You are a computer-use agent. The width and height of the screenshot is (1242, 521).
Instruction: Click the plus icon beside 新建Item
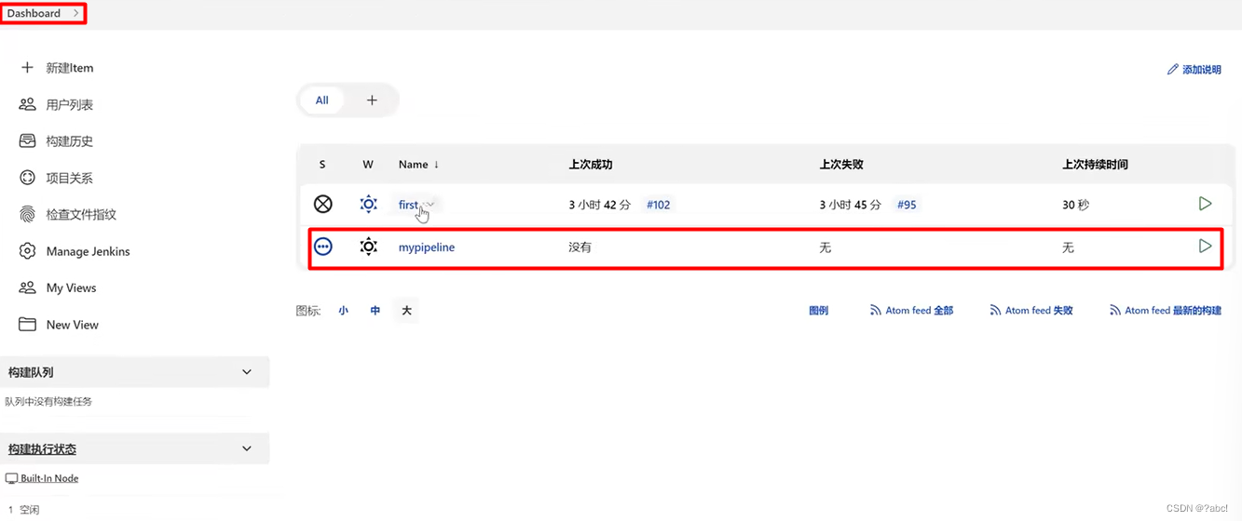pyautogui.click(x=27, y=68)
